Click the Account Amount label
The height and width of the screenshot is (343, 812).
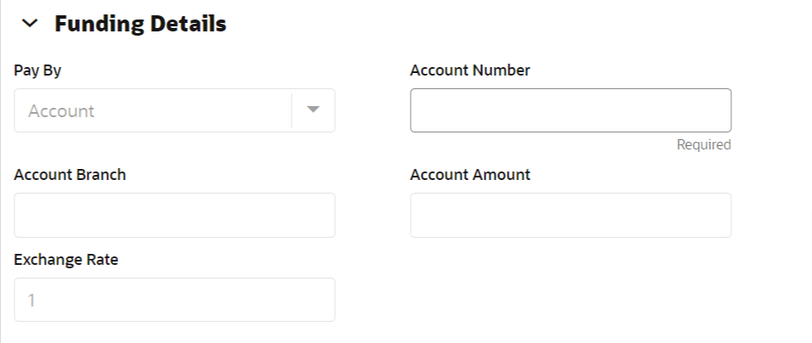pyautogui.click(x=469, y=175)
